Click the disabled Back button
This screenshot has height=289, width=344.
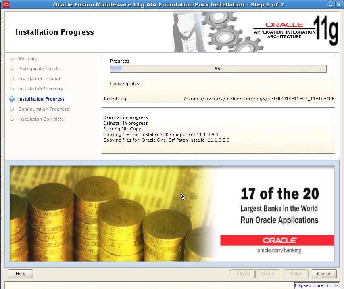pyautogui.click(x=242, y=274)
